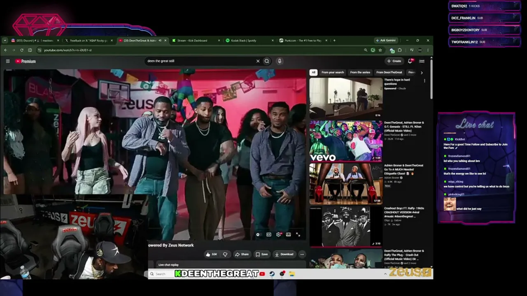This screenshot has height=296, width=527.
Task: Open Chrome extensions puzzle icon
Action: pyautogui.click(x=399, y=50)
